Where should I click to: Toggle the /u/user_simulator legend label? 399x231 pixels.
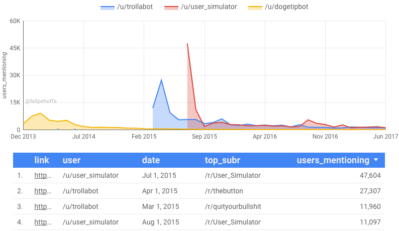209,7
